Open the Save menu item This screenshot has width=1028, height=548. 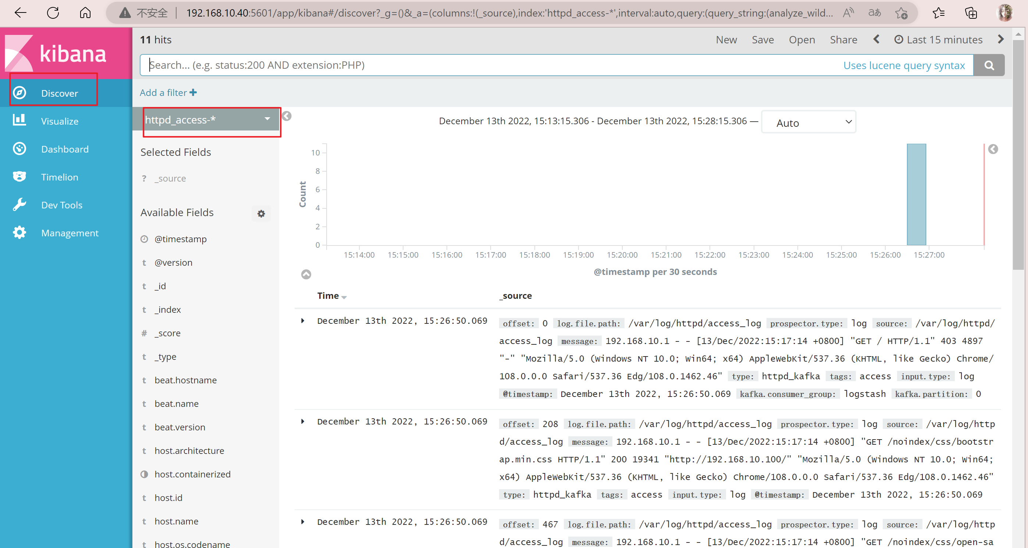click(762, 39)
